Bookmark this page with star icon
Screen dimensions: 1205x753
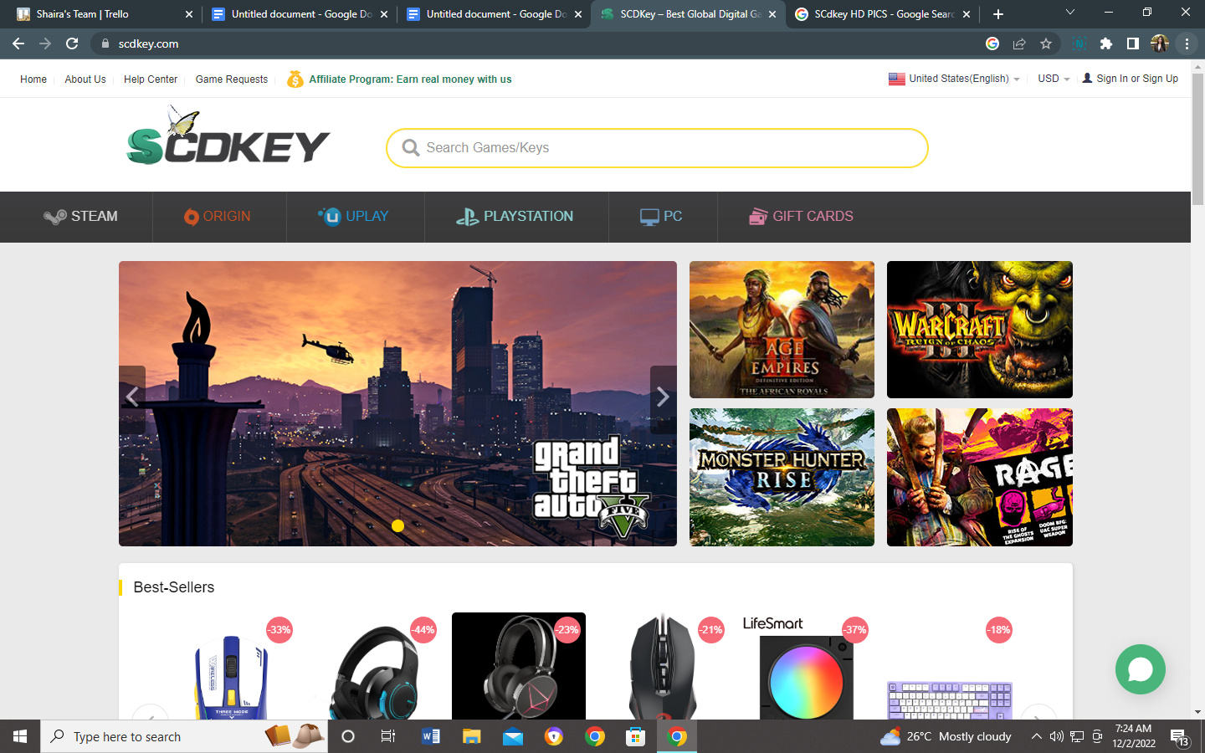1046,44
